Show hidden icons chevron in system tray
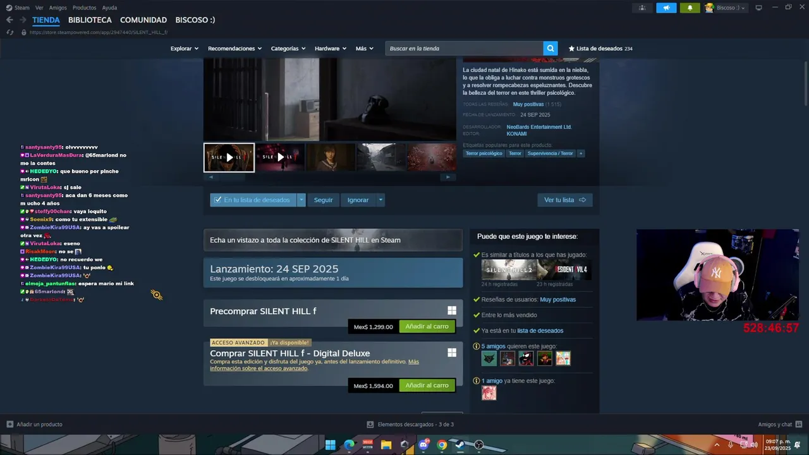The image size is (809, 455). pyautogui.click(x=717, y=444)
